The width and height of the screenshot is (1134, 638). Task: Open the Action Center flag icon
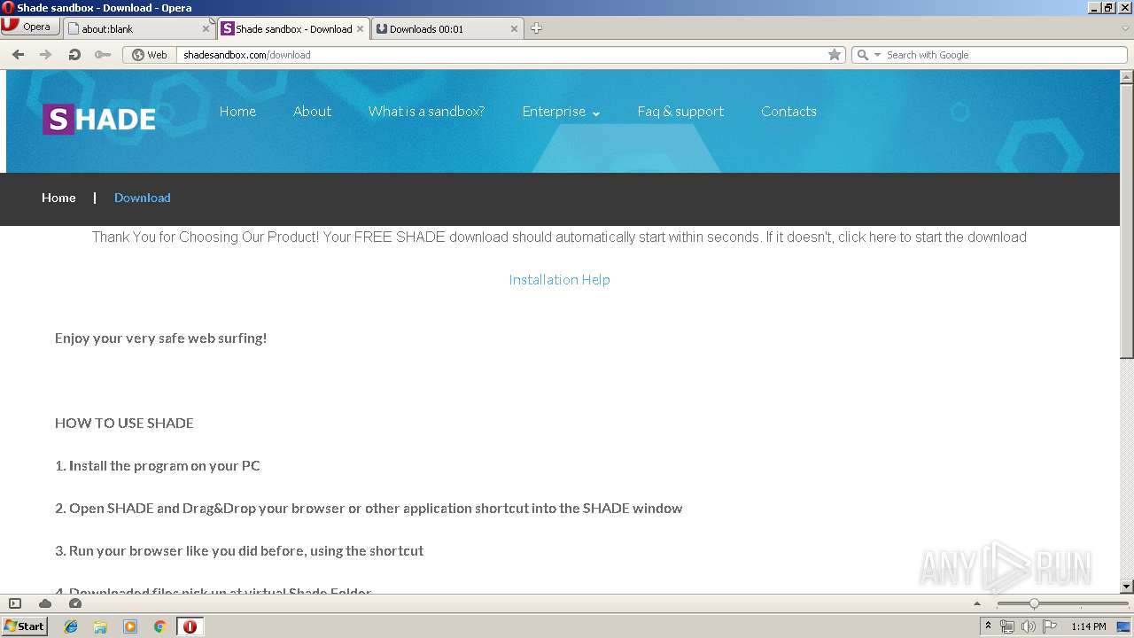[x=1050, y=626]
